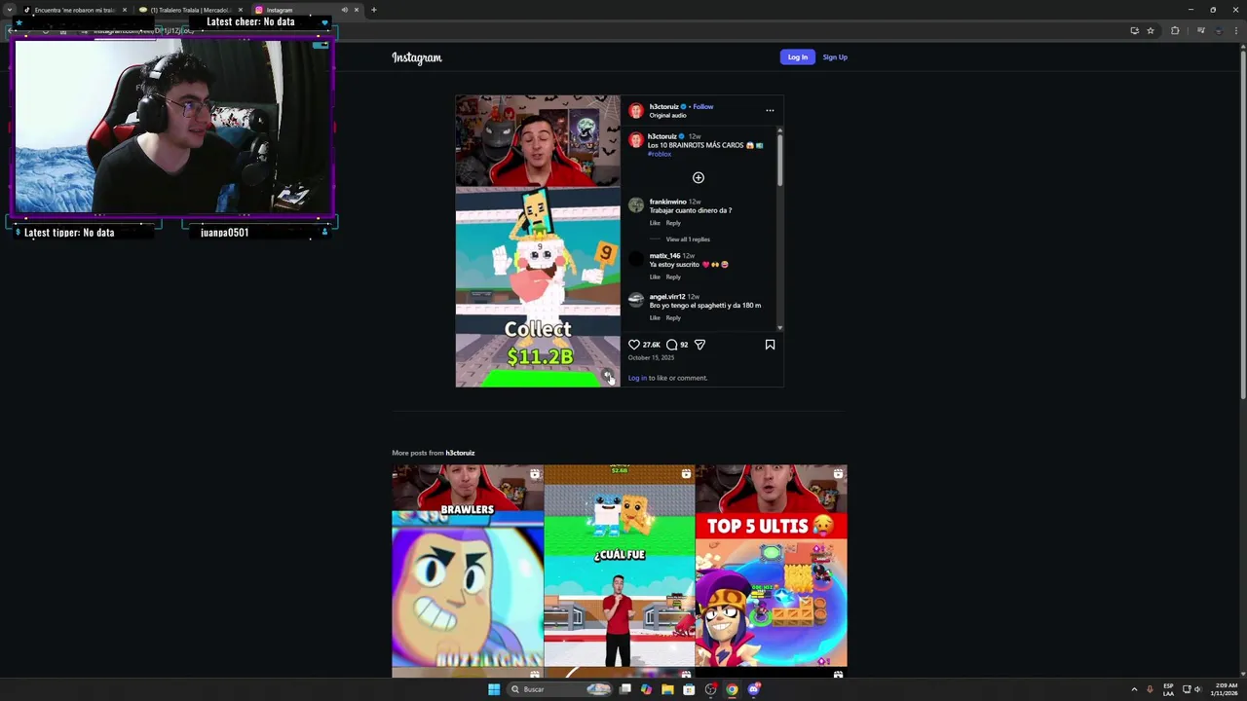The width and height of the screenshot is (1247, 701).
Task: Switch to the Tralalero Tralala MercadoLibre tab
Action: (190, 10)
